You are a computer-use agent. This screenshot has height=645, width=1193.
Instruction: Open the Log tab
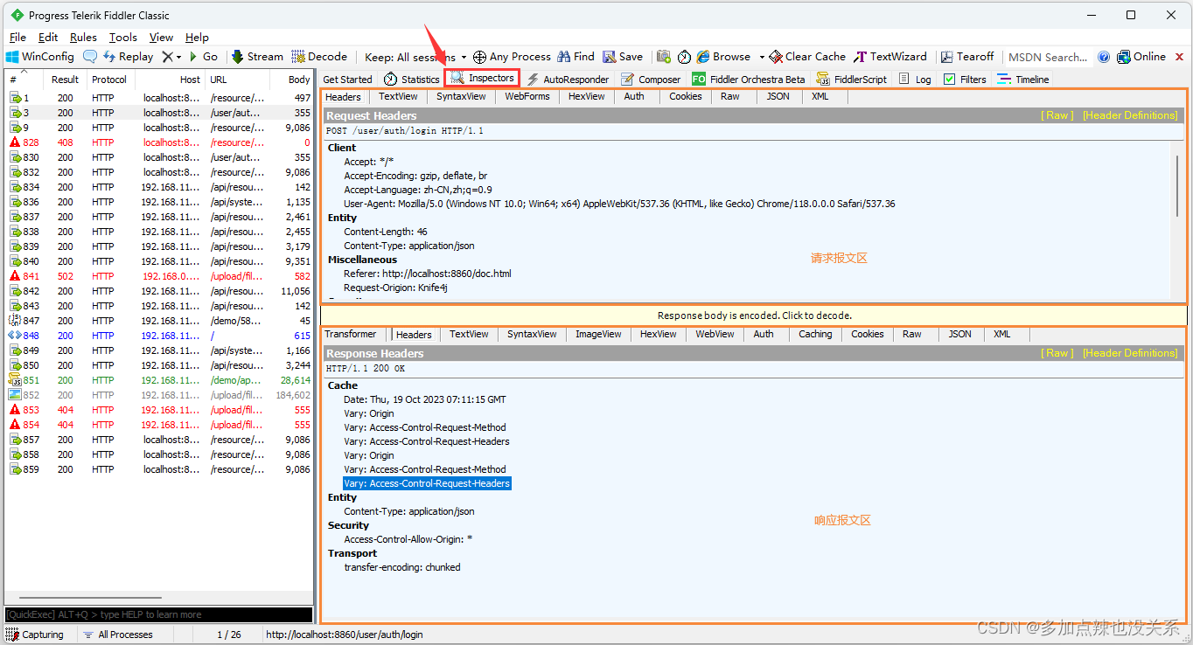(x=915, y=79)
